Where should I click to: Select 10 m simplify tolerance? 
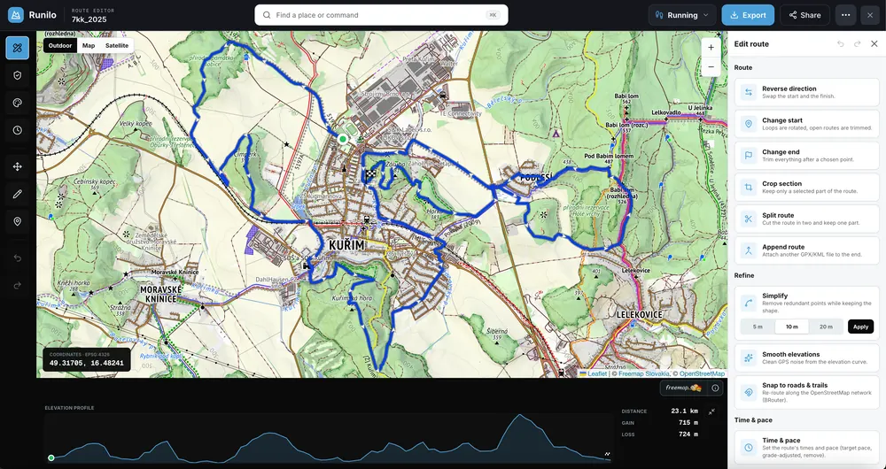point(791,327)
